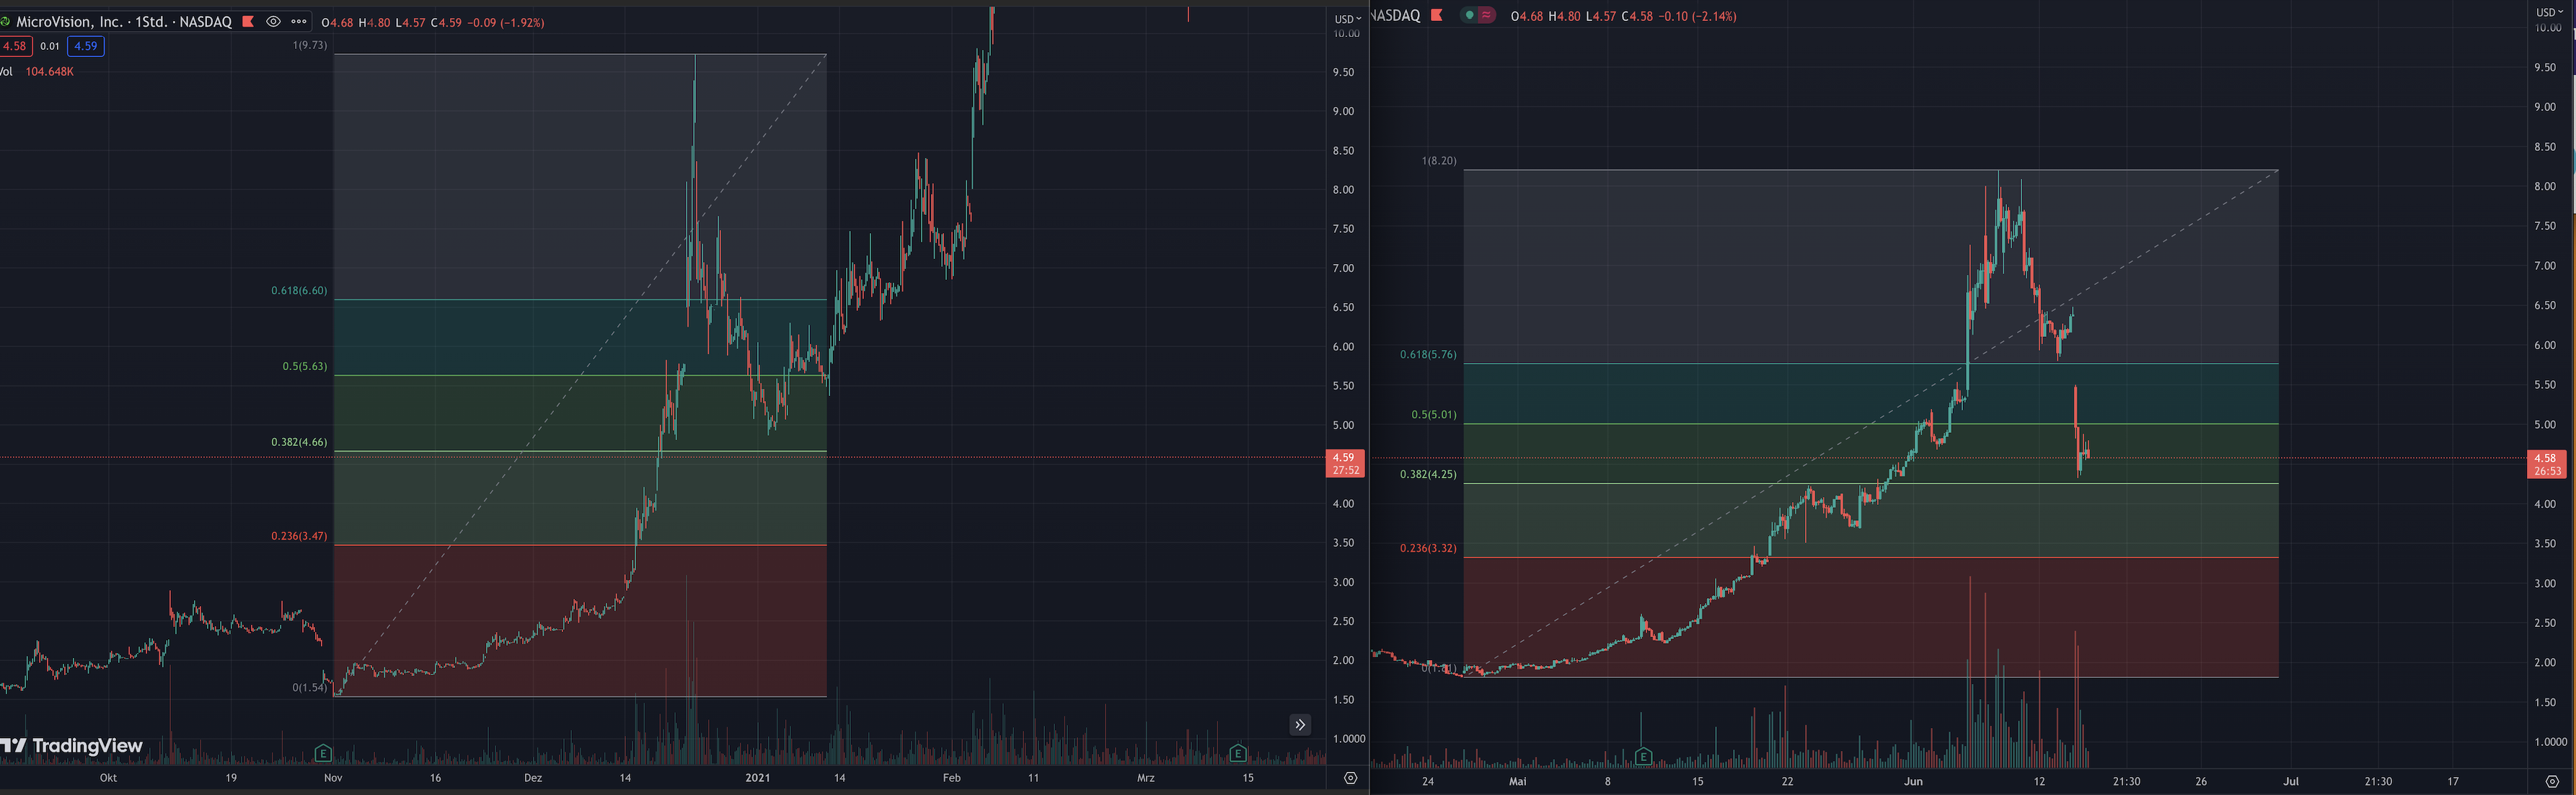Open the three-dot More menu in left chart legend
The height and width of the screenshot is (795, 2576).
(299, 21)
